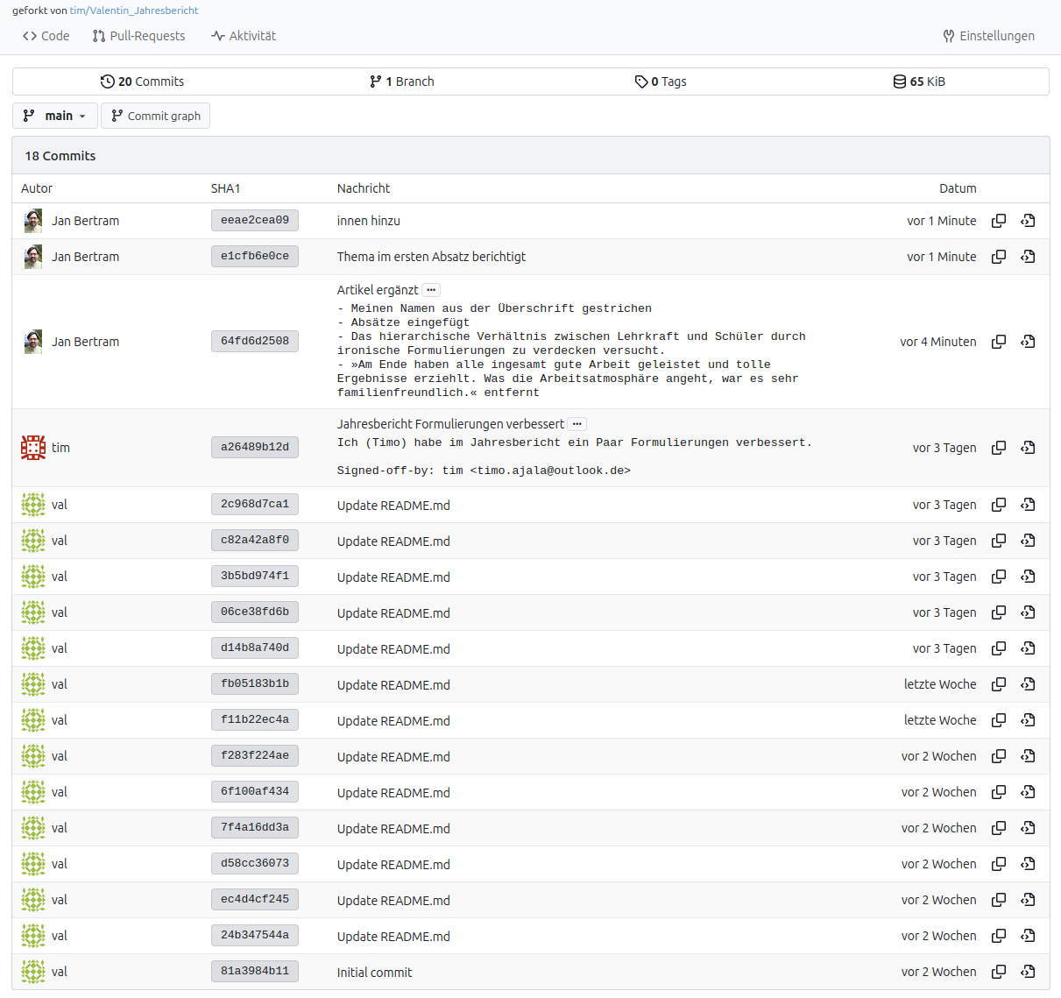Viewport: 1061px width, 998px height.
Task: View source files at commit 64fd6d2508
Action: pos(1028,342)
